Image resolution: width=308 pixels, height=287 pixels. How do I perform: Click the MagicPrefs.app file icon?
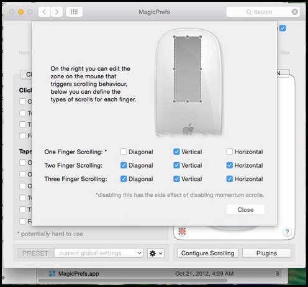click(x=52, y=273)
